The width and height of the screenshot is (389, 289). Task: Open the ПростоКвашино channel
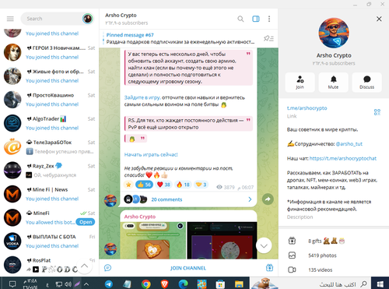click(49, 100)
